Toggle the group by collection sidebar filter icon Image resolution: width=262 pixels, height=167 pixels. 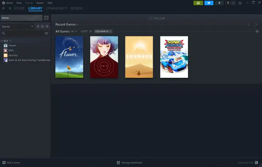click(x=38, y=26)
